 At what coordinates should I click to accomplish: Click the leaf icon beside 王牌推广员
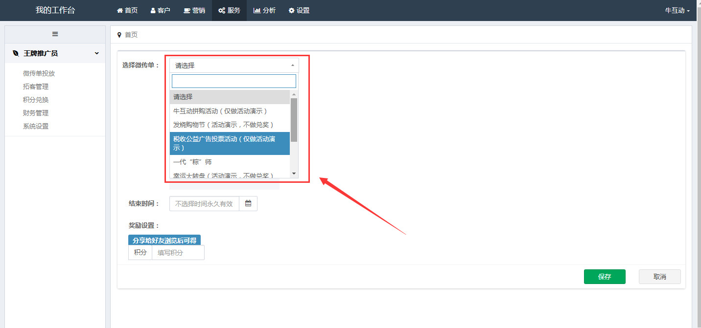[16, 53]
